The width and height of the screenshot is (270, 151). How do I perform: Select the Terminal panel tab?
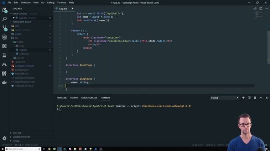coord(105,98)
